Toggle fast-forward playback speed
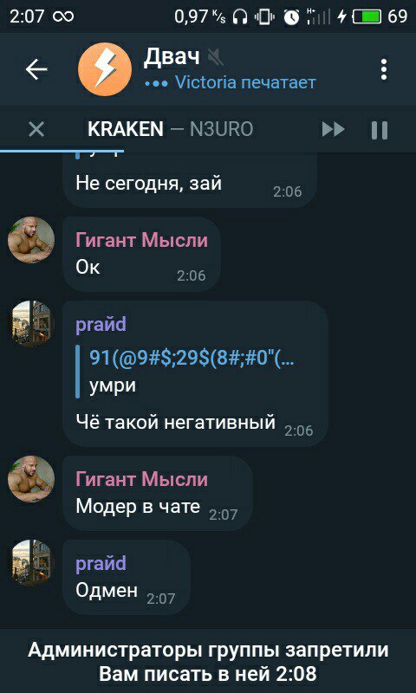Viewport: 416px width, 693px height. coord(333,129)
